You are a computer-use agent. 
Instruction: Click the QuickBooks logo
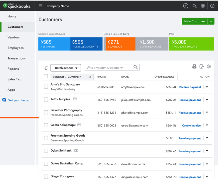click(17, 6)
